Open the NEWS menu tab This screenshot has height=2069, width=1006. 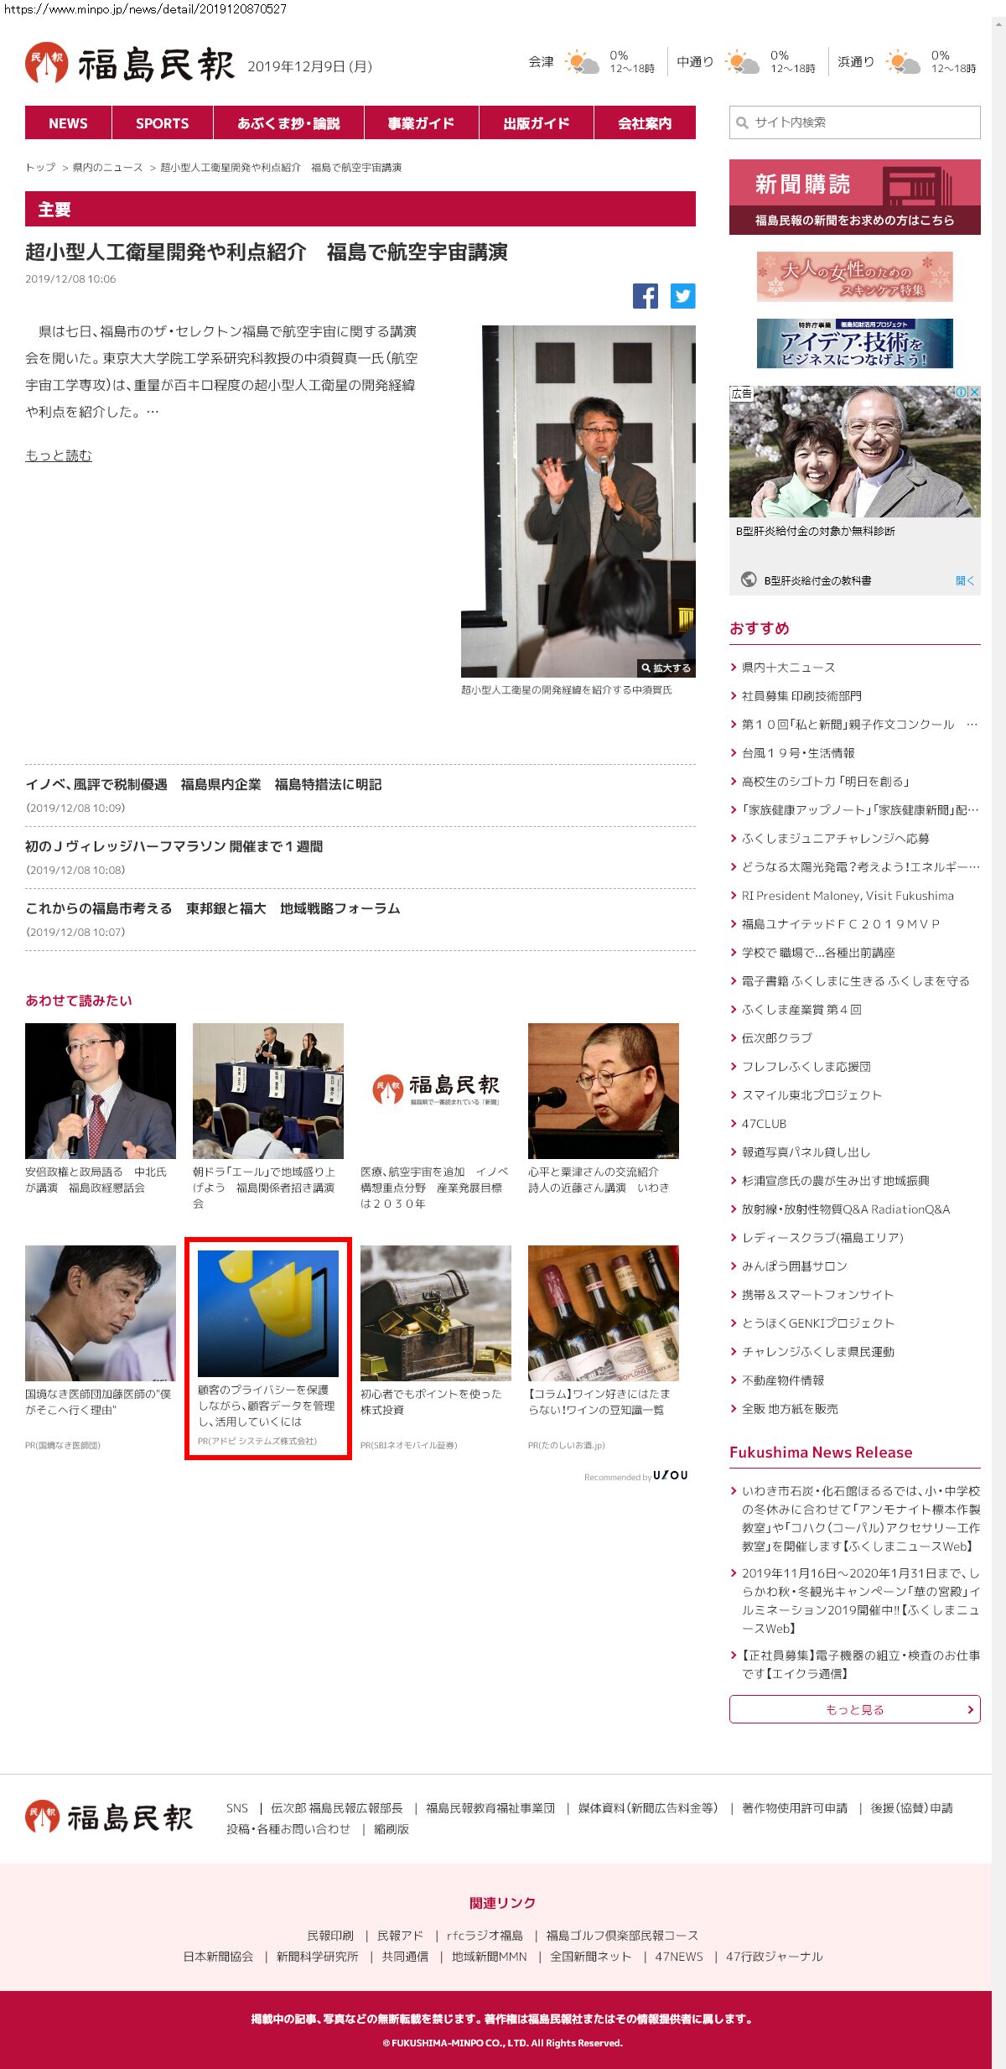click(68, 123)
